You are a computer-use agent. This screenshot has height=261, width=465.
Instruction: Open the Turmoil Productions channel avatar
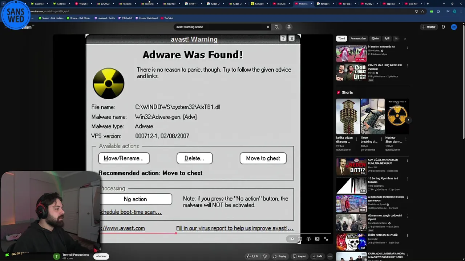pos(56,256)
